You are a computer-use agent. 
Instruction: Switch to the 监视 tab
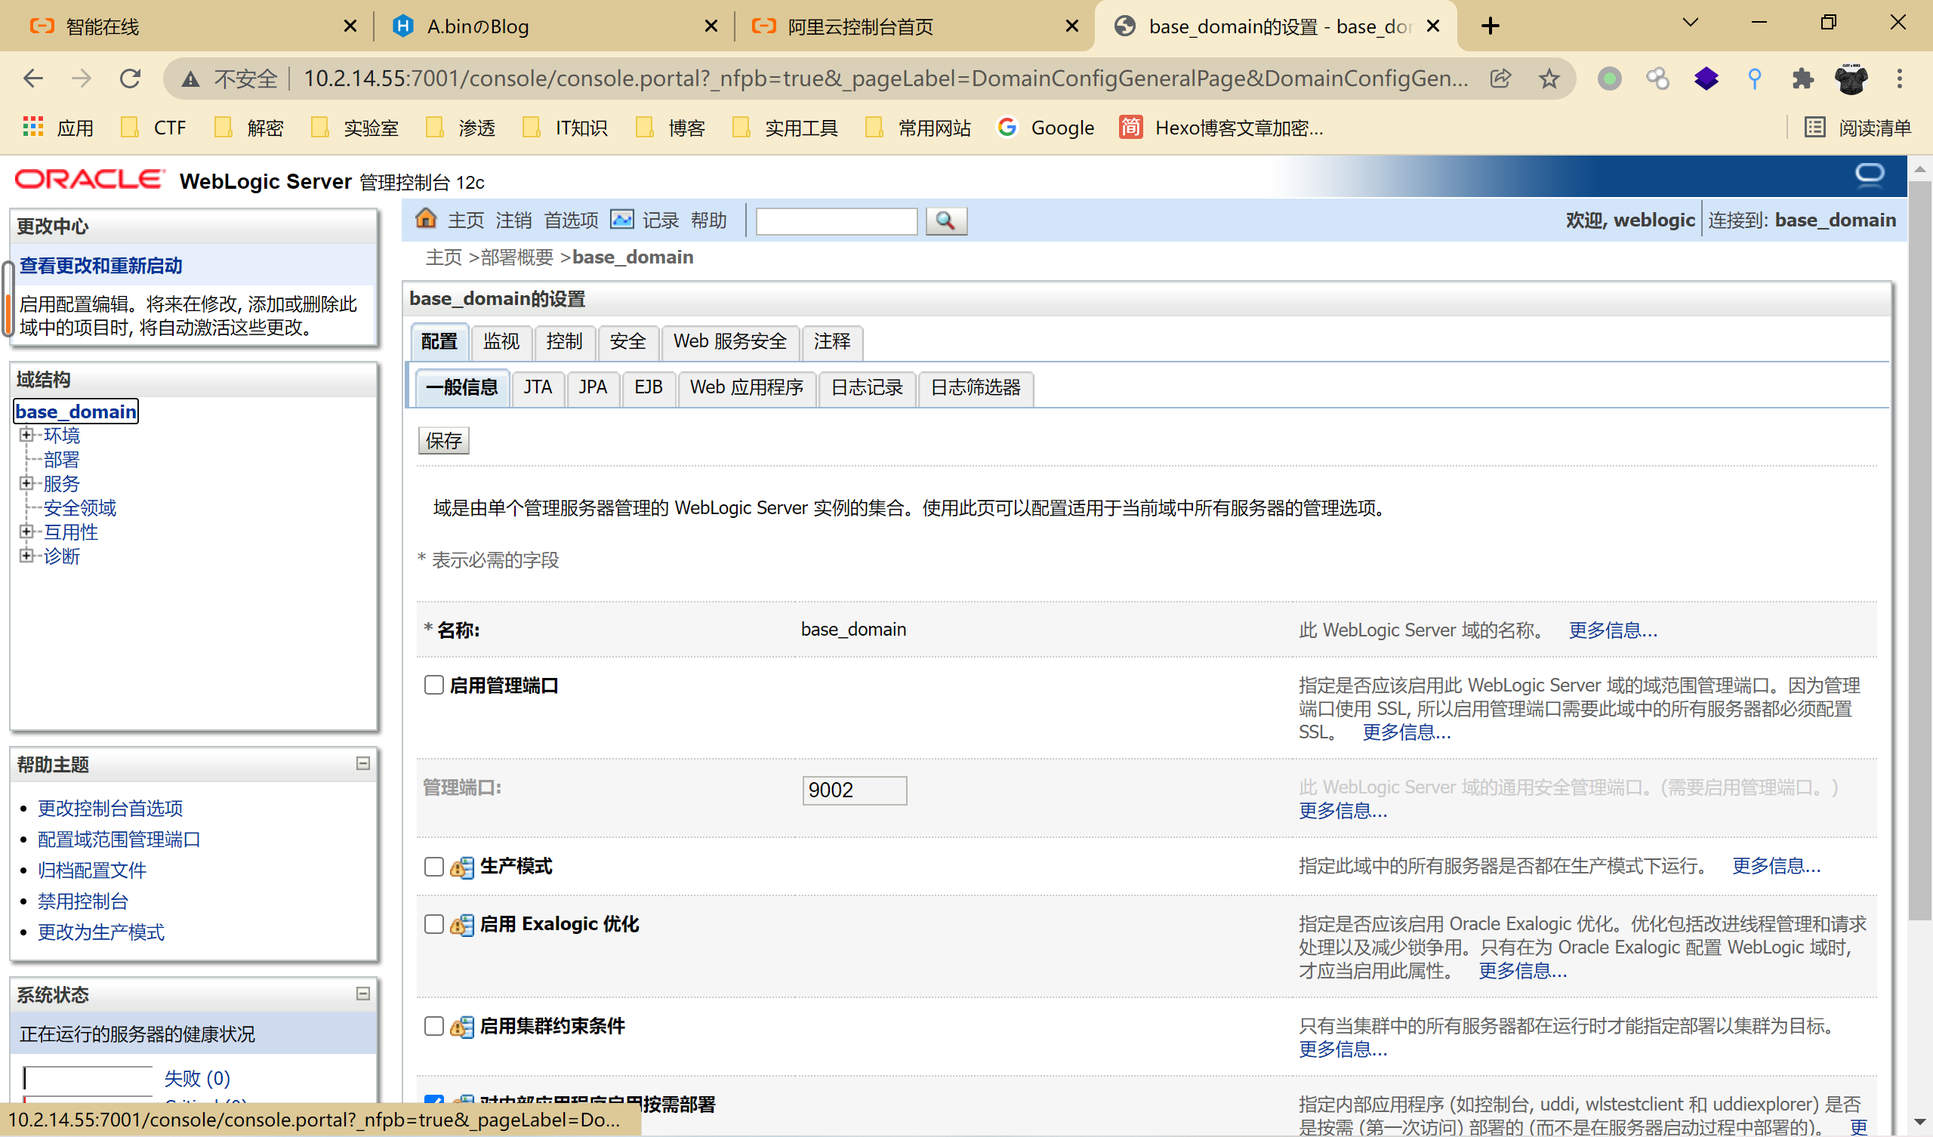(x=501, y=341)
